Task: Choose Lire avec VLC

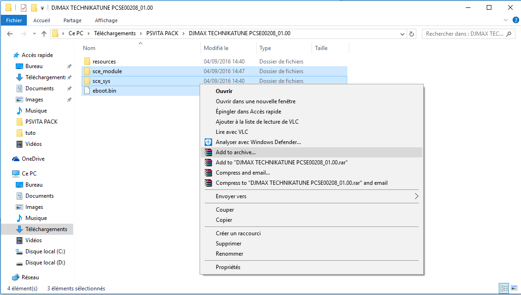Action: tap(312, 132)
